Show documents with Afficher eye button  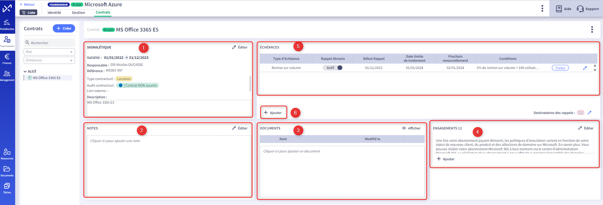[411, 128]
